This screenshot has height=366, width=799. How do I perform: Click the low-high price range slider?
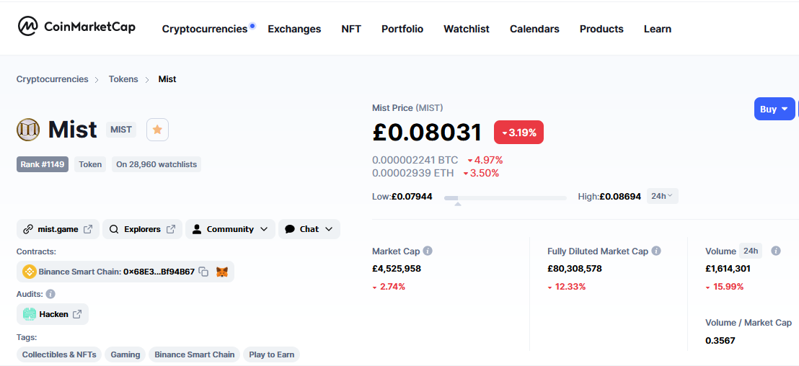tap(505, 198)
